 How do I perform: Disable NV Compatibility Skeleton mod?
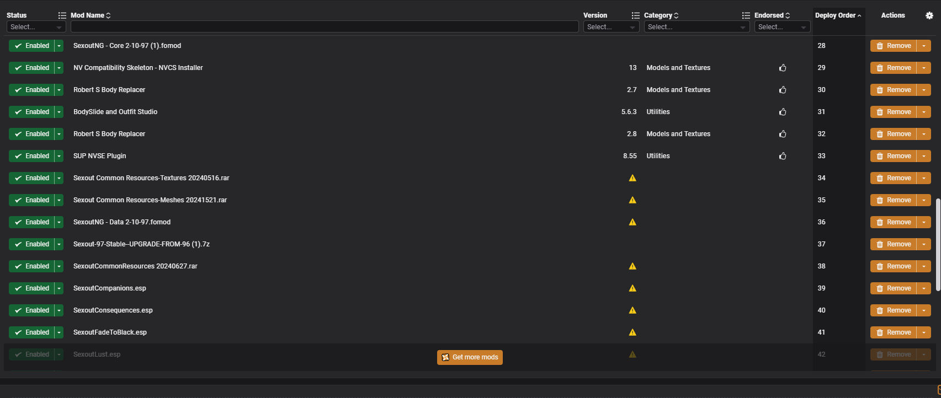click(31, 68)
